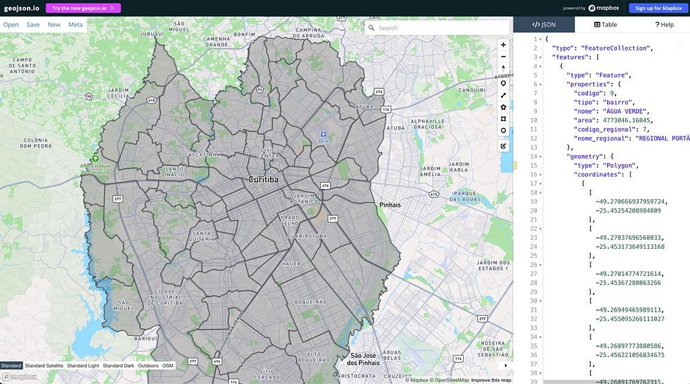Click Sign up for Mapbox button
The image size is (690, 384).
[658, 8]
